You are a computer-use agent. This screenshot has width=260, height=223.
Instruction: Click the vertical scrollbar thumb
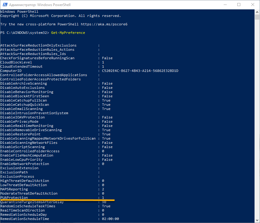pos(257,17)
